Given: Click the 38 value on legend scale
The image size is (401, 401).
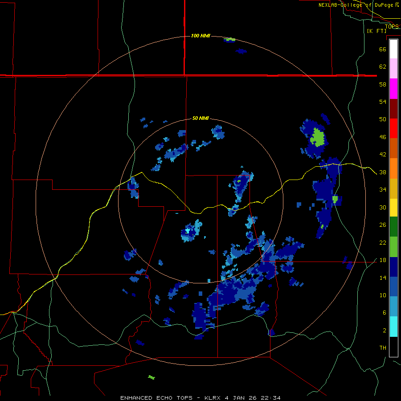Looking at the screenshot, I should click(383, 172).
